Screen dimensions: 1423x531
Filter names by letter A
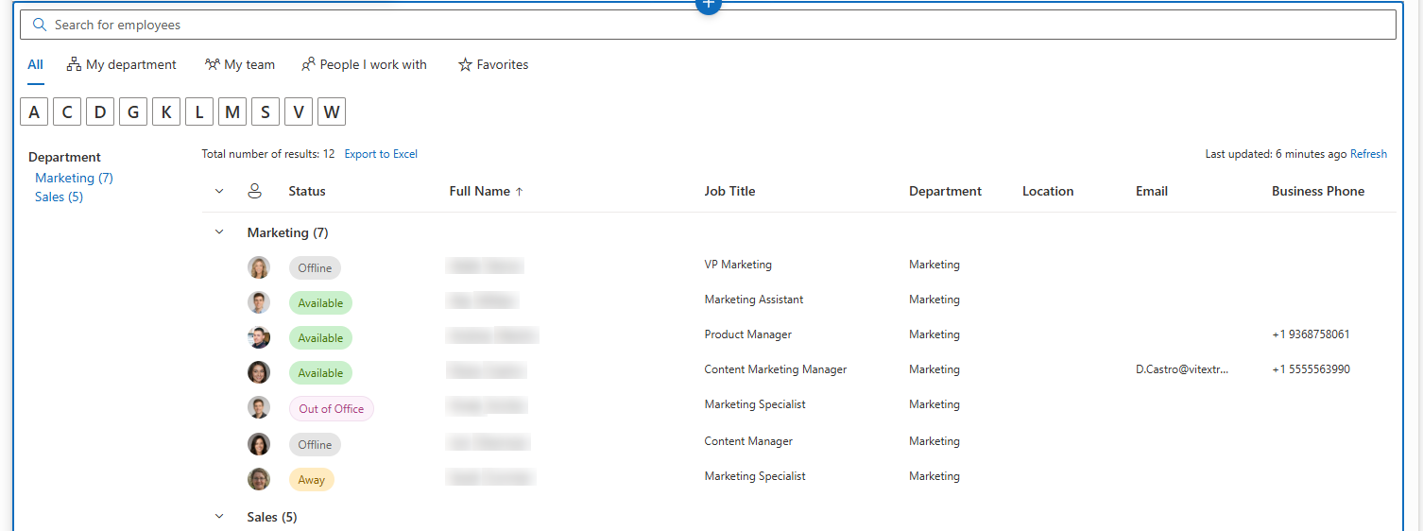34,112
